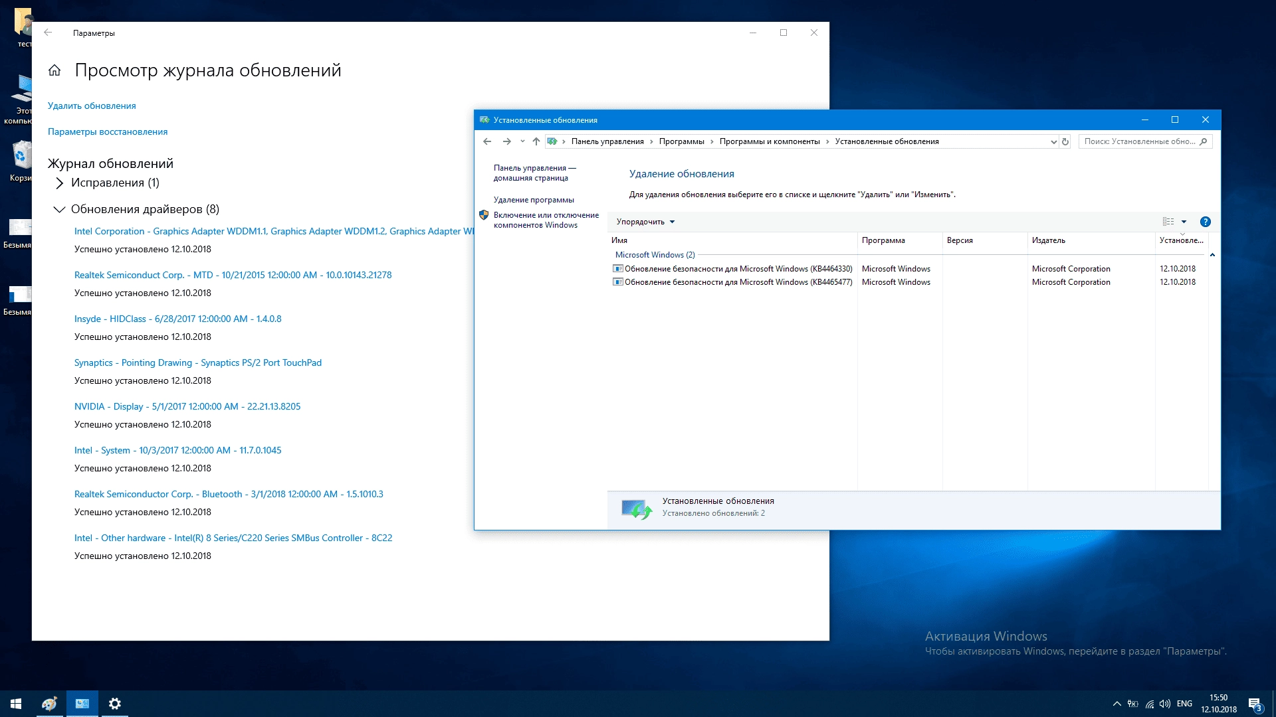Open Intel Corporation Graphics Adapter update link
This screenshot has width=1276, height=717.
click(x=274, y=231)
